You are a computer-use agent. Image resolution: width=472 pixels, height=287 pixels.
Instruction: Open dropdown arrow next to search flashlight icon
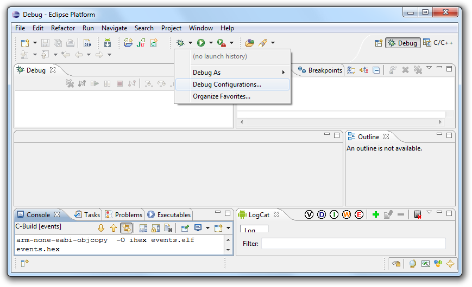tap(273, 43)
